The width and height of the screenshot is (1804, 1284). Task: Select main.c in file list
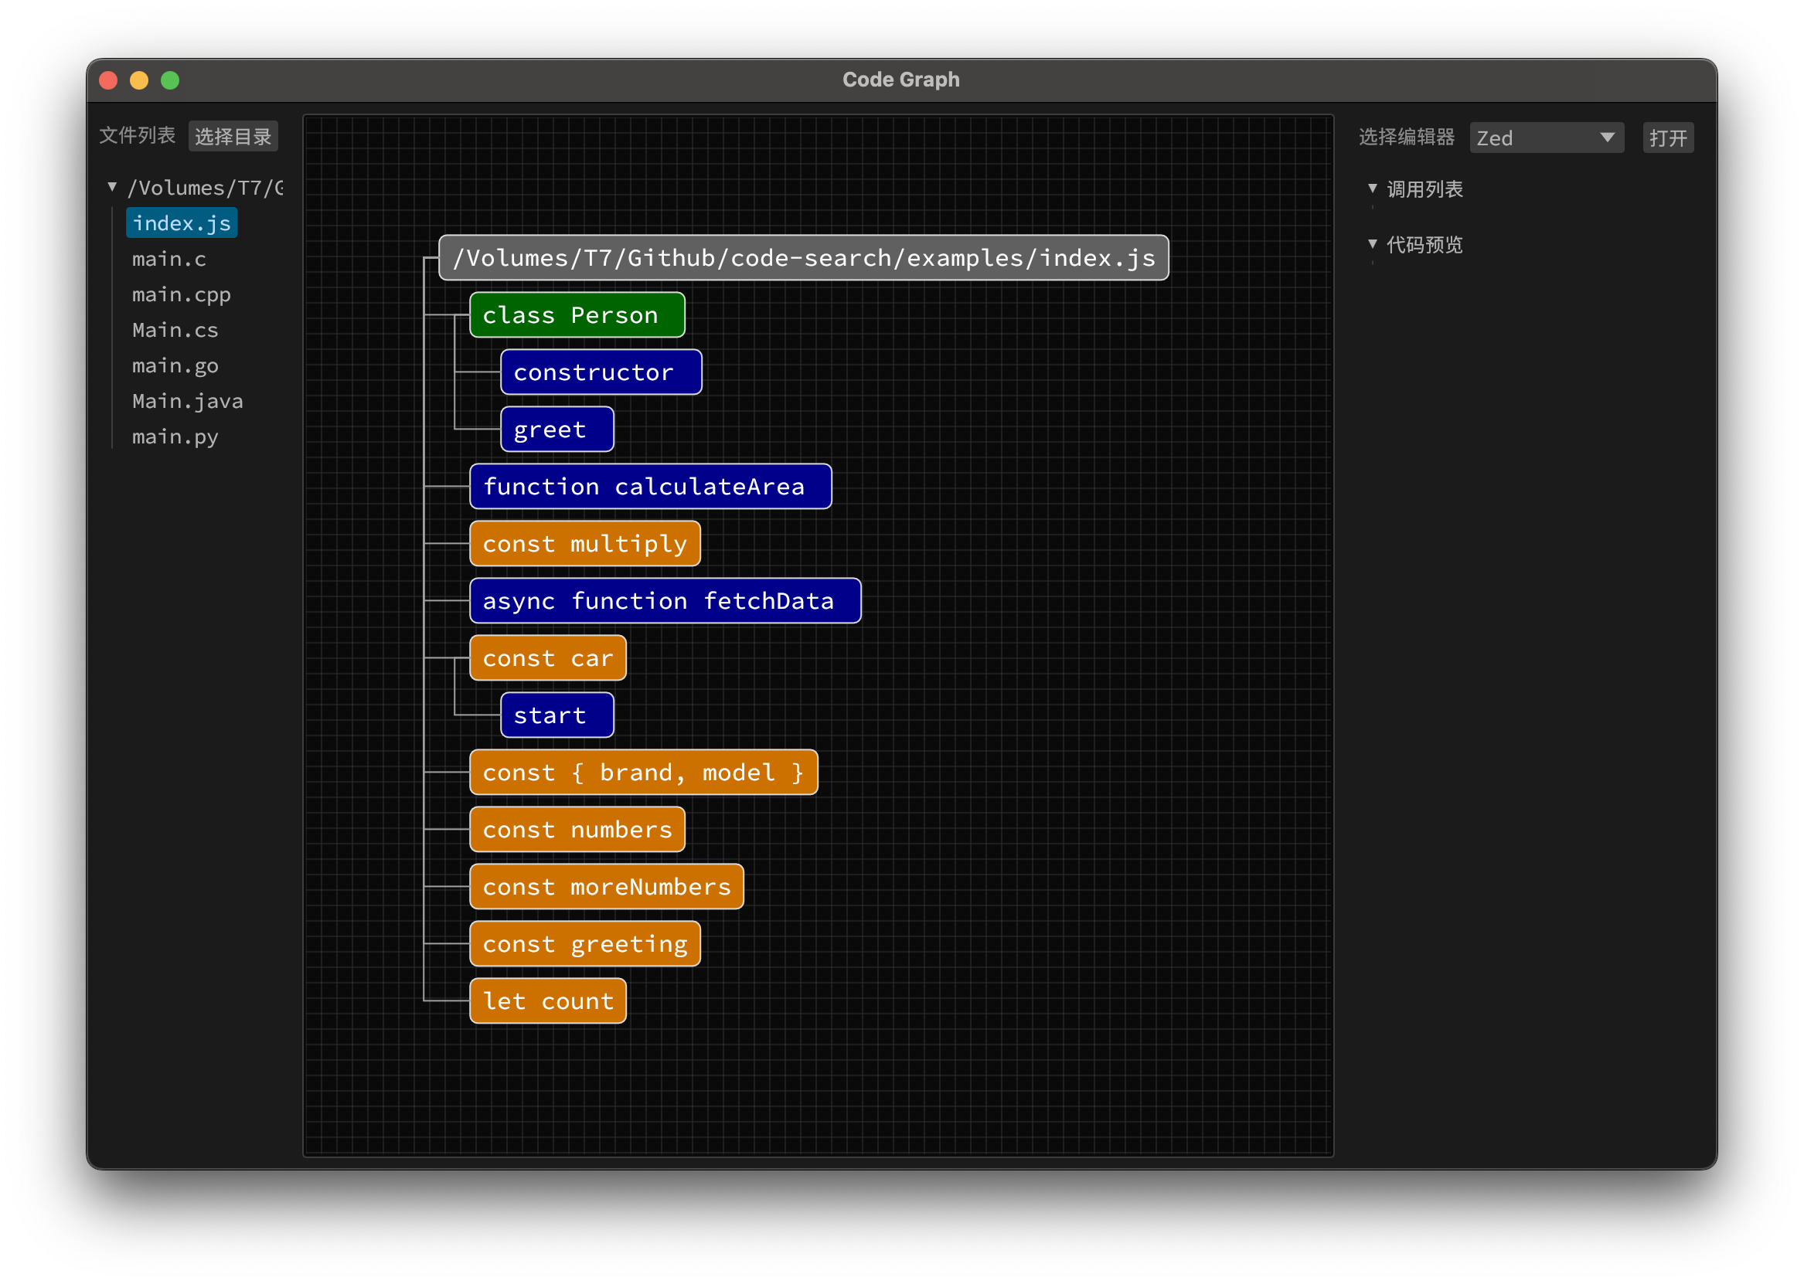coord(169,260)
